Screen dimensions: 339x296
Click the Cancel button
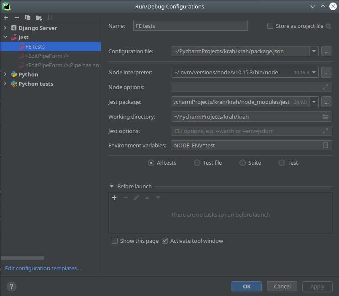[x=282, y=286]
